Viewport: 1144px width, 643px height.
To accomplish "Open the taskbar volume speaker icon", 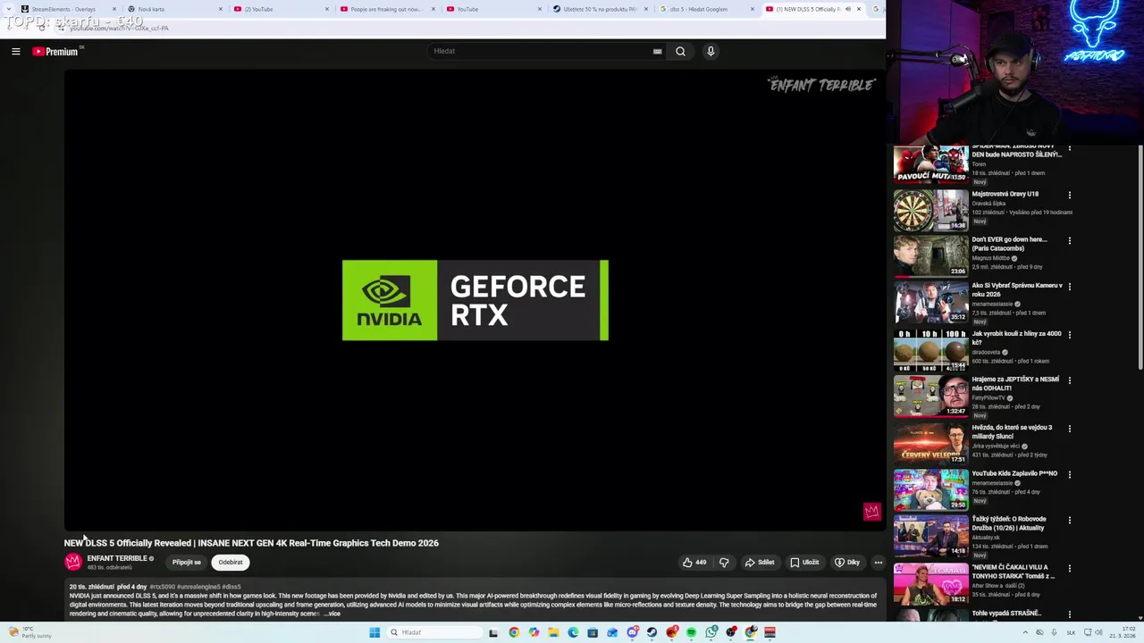I will [x=1098, y=632].
